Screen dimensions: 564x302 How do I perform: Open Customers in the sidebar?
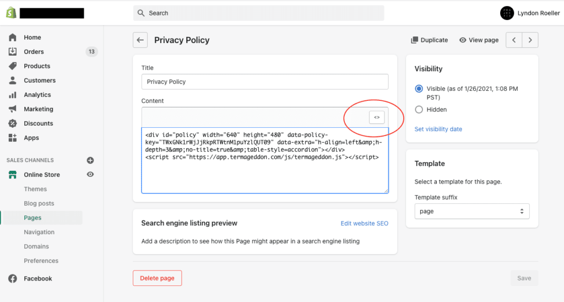click(40, 80)
